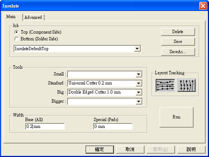
Task: Click the Run button
Action: 177,117
